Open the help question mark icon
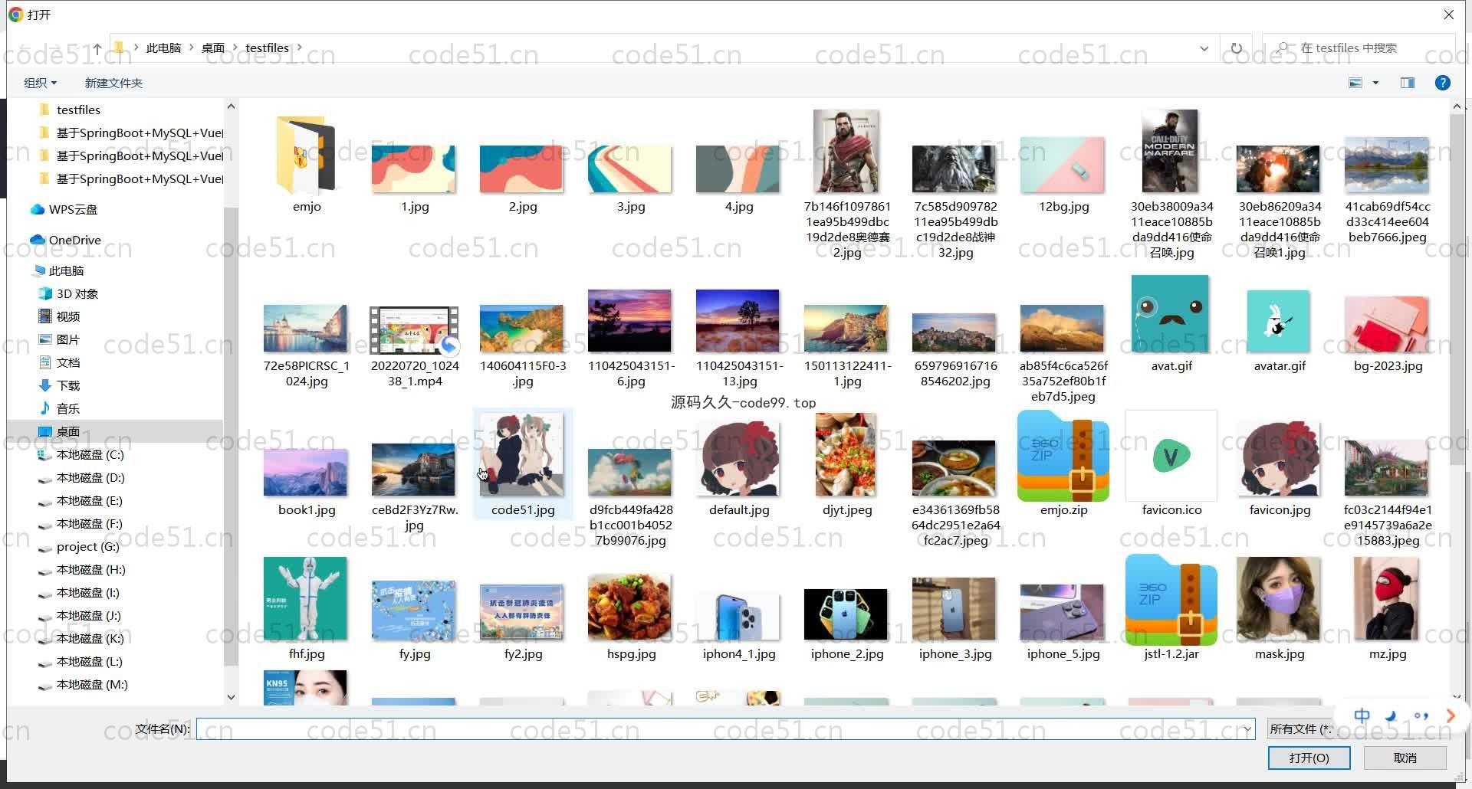 (1442, 83)
